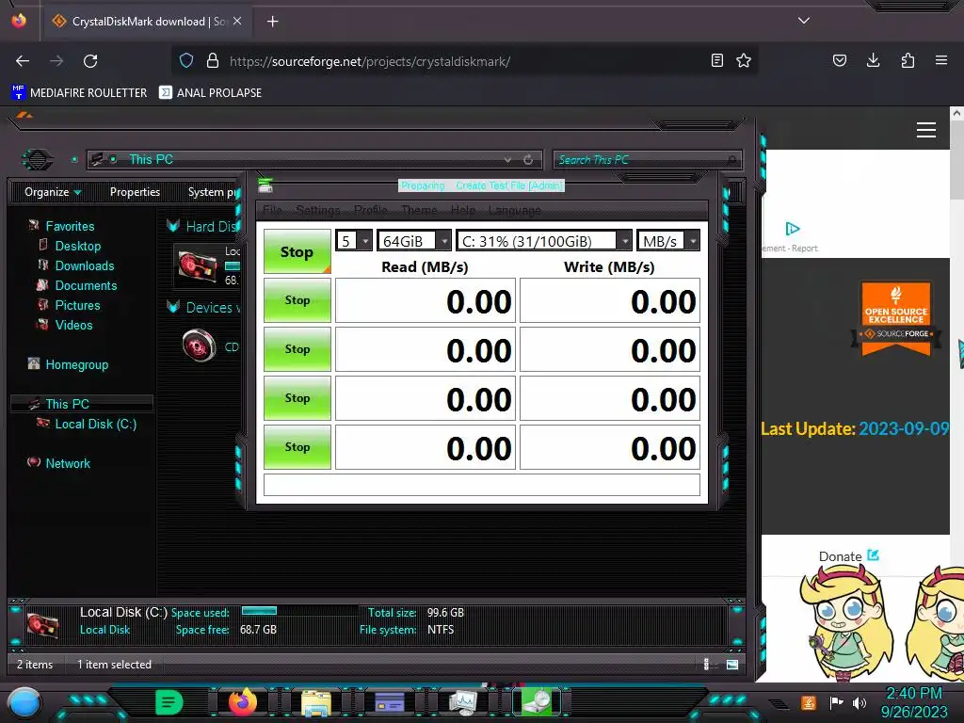Click the Explorer address bar refresh icon

(527, 159)
